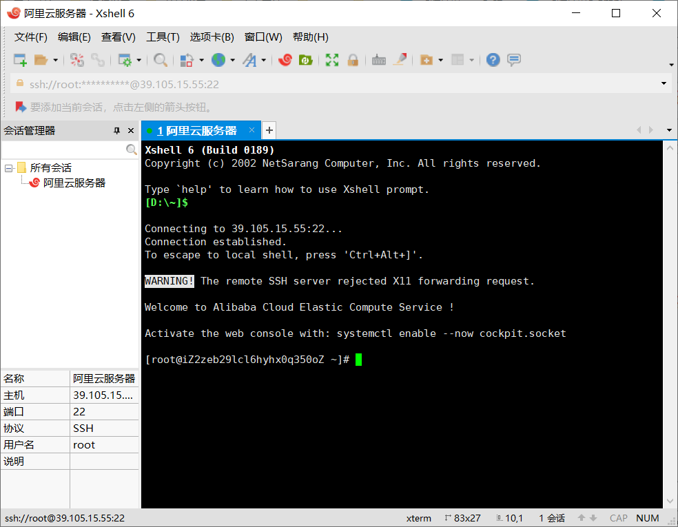Expand the globe Encoding dropdown arrow
678x527 pixels.
[233, 60]
